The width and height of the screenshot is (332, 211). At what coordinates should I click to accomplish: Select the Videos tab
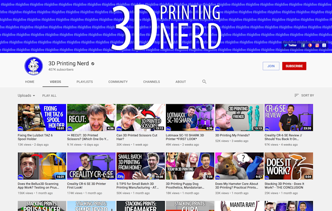(x=56, y=82)
